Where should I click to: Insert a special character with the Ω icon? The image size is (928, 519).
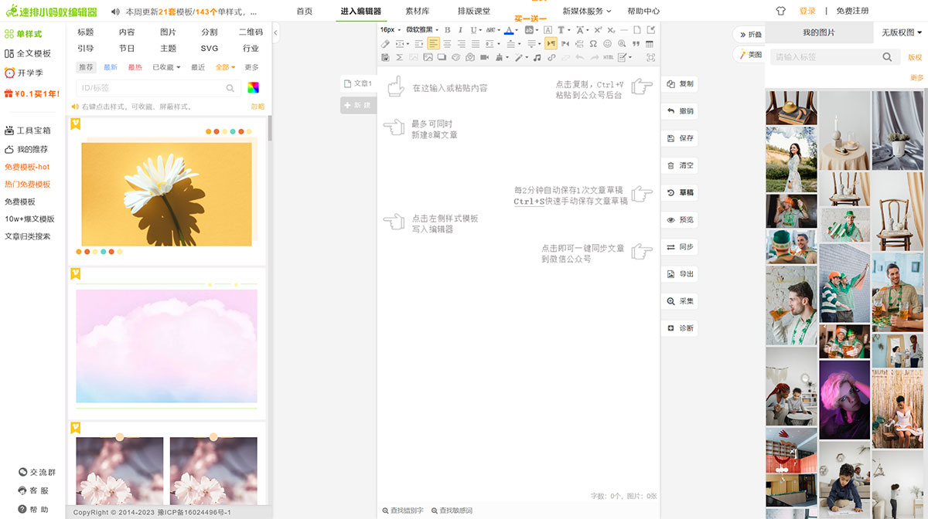pyautogui.click(x=592, y=44)
